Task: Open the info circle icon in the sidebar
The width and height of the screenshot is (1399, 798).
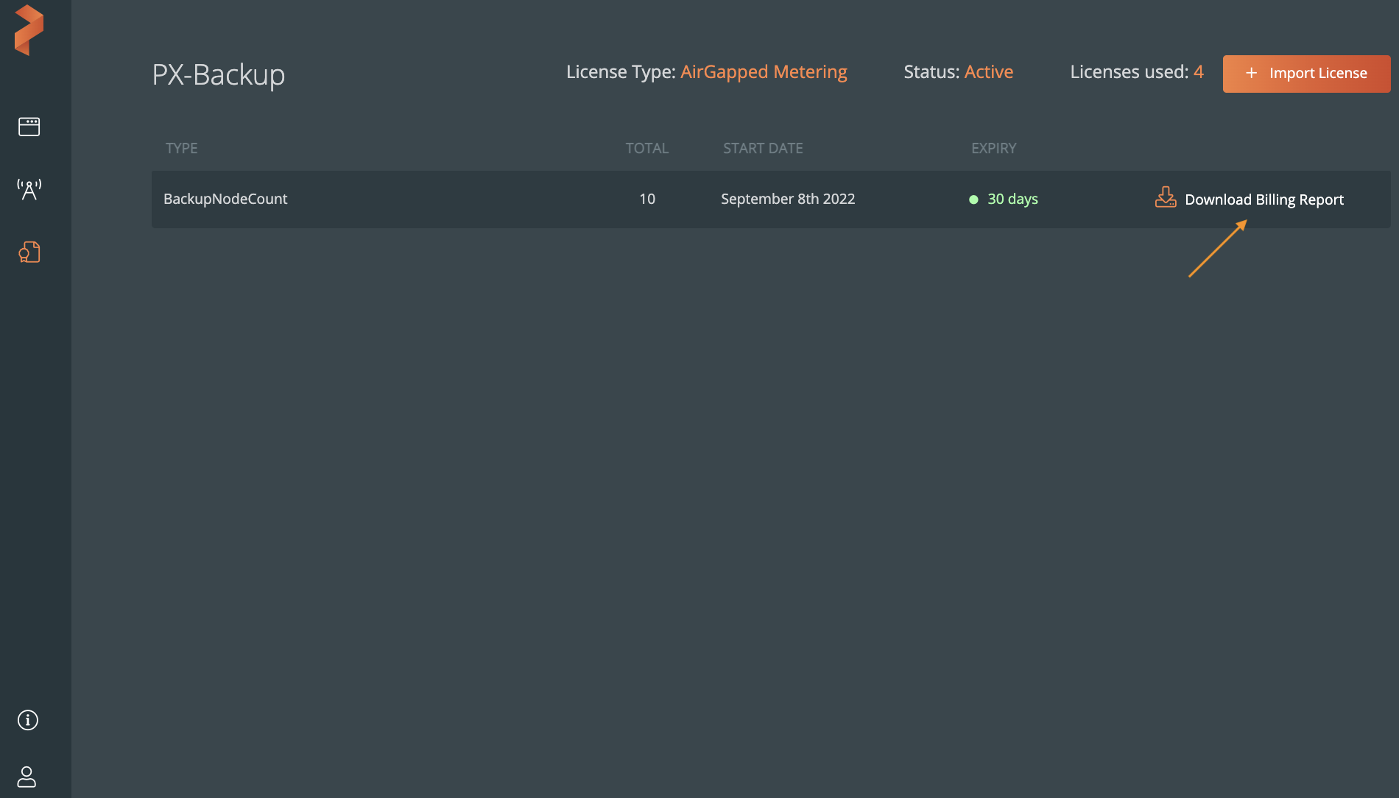Action: point(28,720)
